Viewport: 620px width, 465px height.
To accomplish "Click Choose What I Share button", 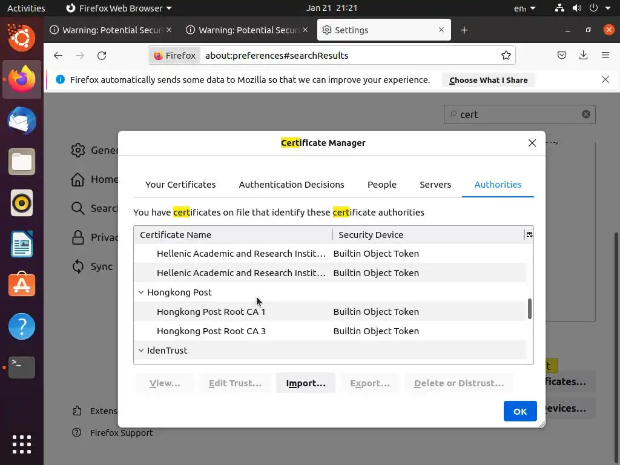I will coord(489,80).
